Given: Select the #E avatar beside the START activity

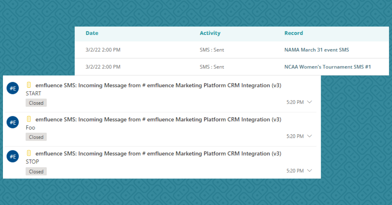Looking at the screenshot, I should [12, 88].
